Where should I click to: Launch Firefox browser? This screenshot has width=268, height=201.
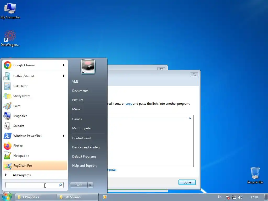tap(35, 146)
